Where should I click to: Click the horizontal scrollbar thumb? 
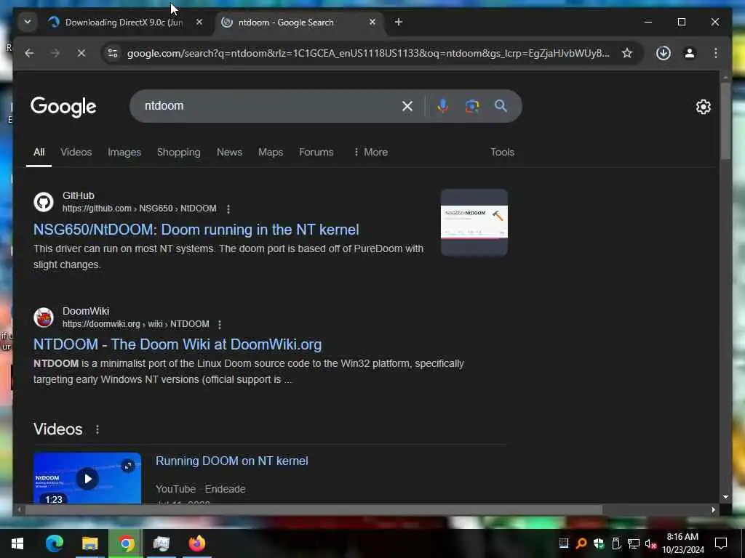click(x=314, y=509)
